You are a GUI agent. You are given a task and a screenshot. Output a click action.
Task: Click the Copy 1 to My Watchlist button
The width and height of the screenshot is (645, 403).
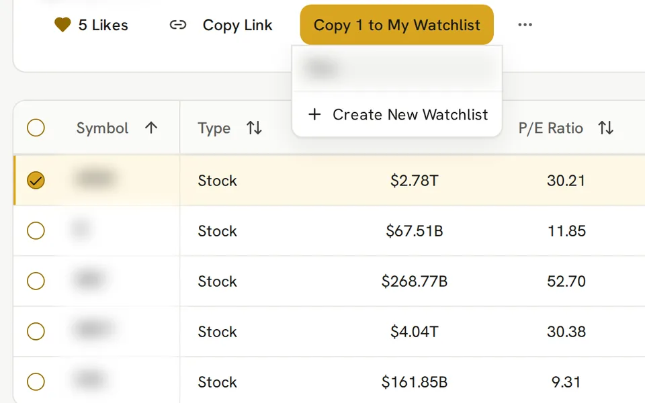point(397,25)
